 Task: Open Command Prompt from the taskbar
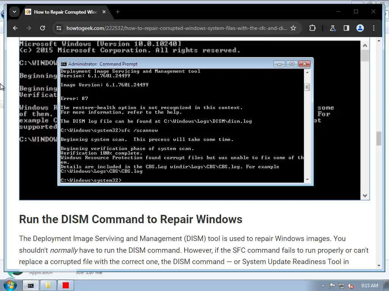[30, 286]
